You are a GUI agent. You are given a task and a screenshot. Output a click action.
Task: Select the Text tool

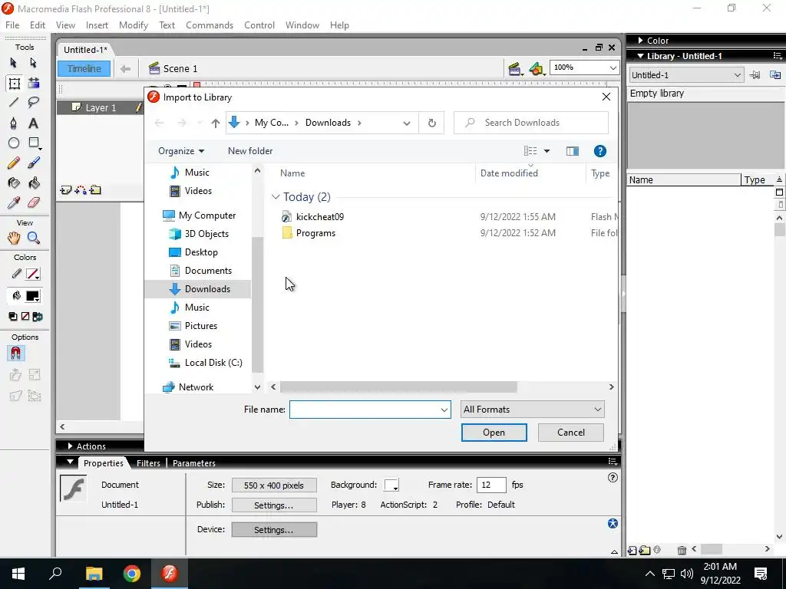34,123
